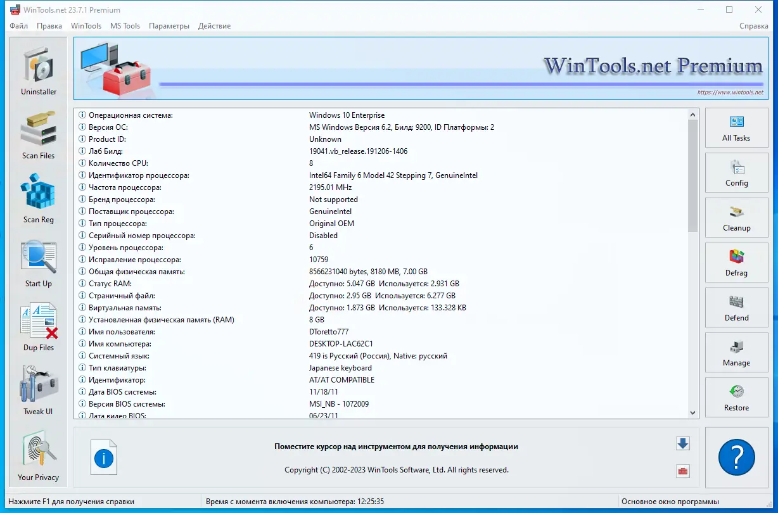The height and width of the screenshot is (513, 778).
Task: Click the red toolbox exit icon
Action: coord(682,471)
